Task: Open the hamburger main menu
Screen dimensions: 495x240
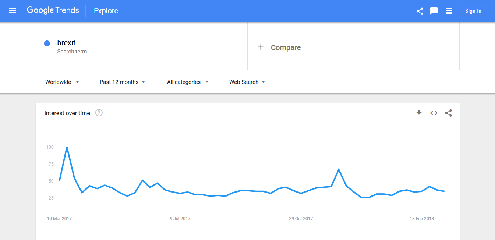Action: tap(13, 11)
